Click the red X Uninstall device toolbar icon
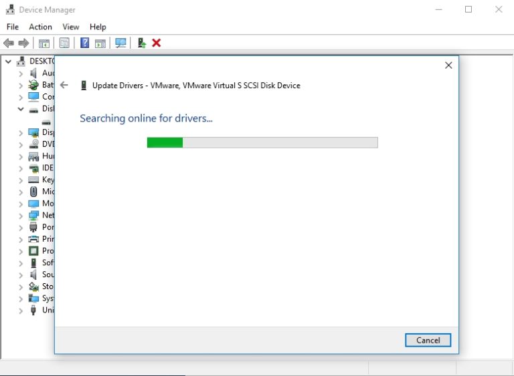514x376 pixels. (157, 43)
